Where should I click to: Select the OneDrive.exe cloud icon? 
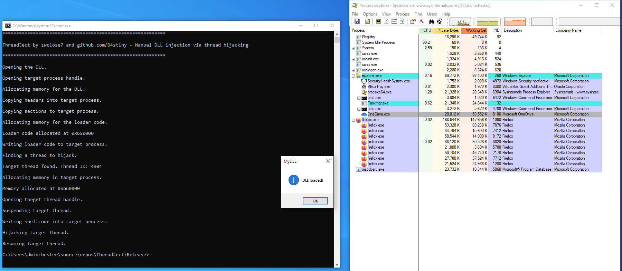tap(364, 114)
